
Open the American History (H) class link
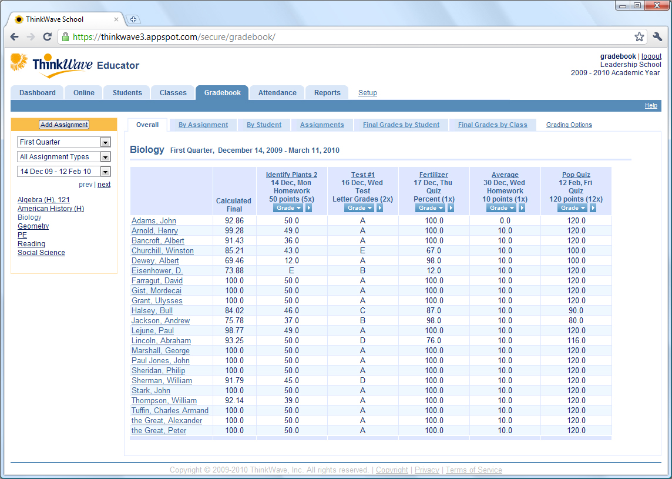[51, 209]
